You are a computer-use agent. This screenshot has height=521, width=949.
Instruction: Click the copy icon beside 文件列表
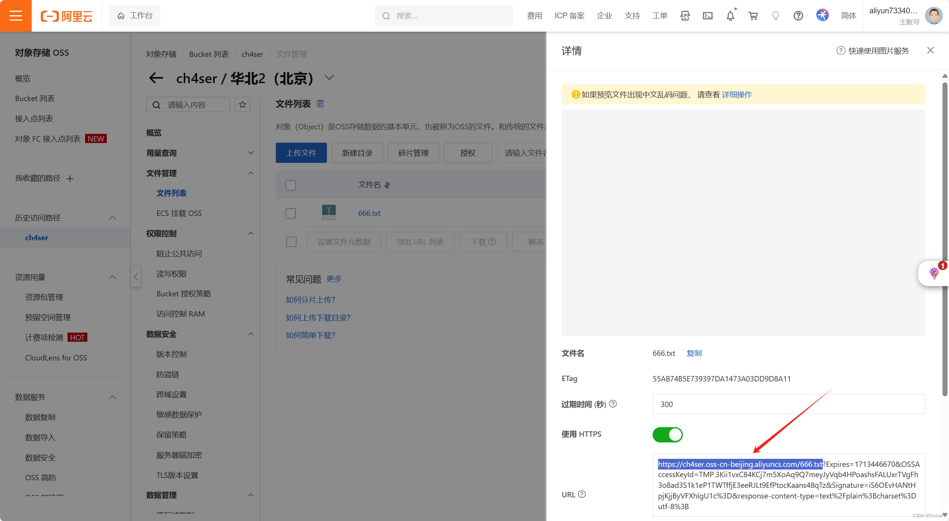[x=320, y=103]
